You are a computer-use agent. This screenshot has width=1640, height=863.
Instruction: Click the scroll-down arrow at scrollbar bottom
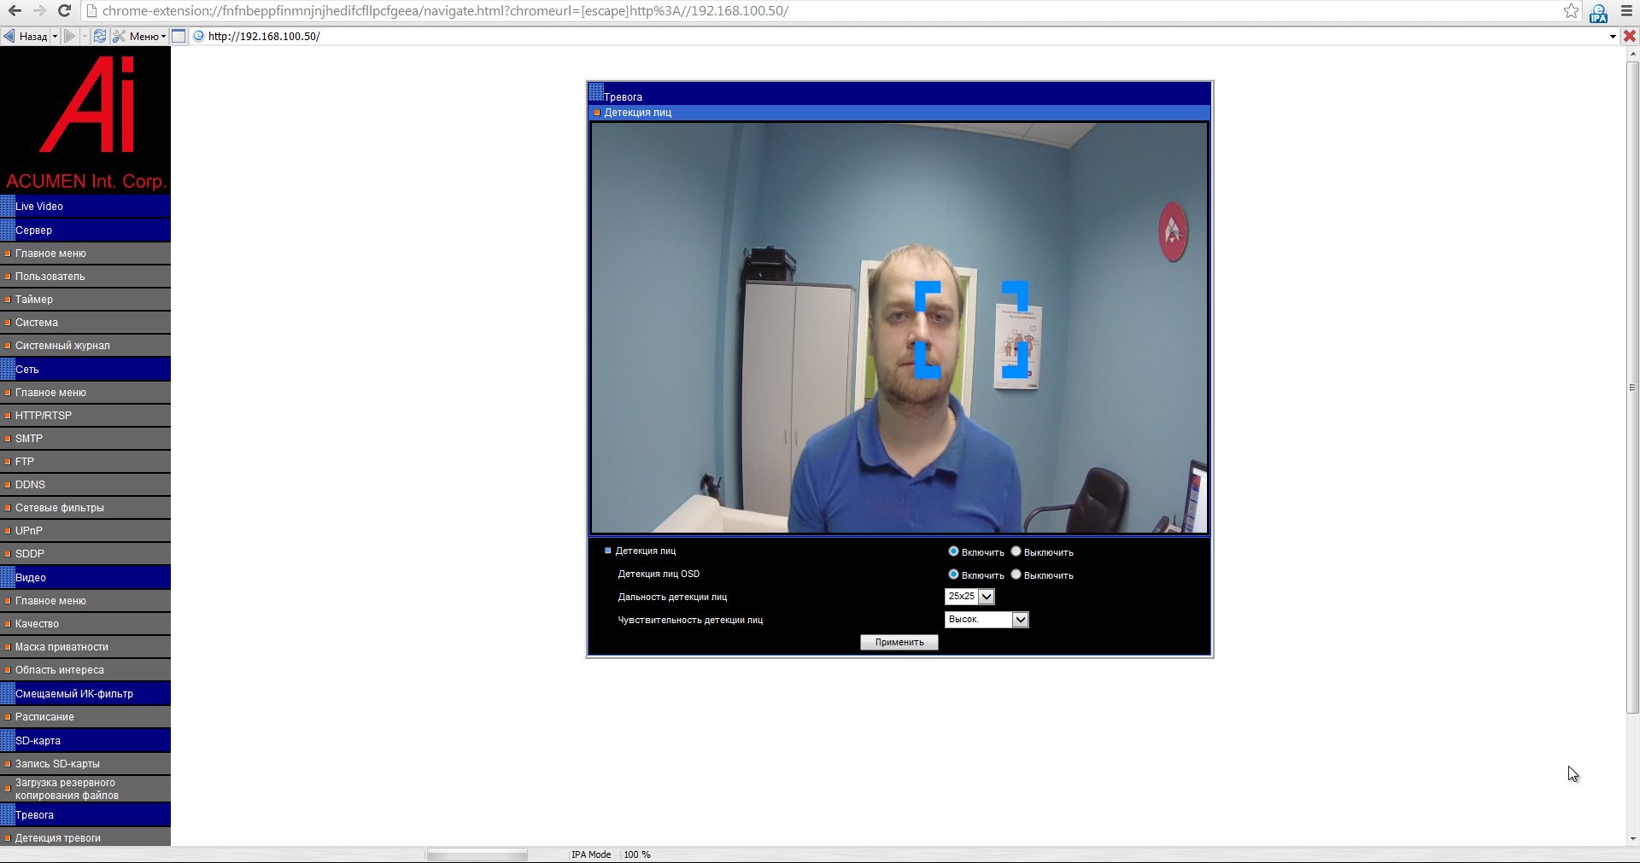1632,839
